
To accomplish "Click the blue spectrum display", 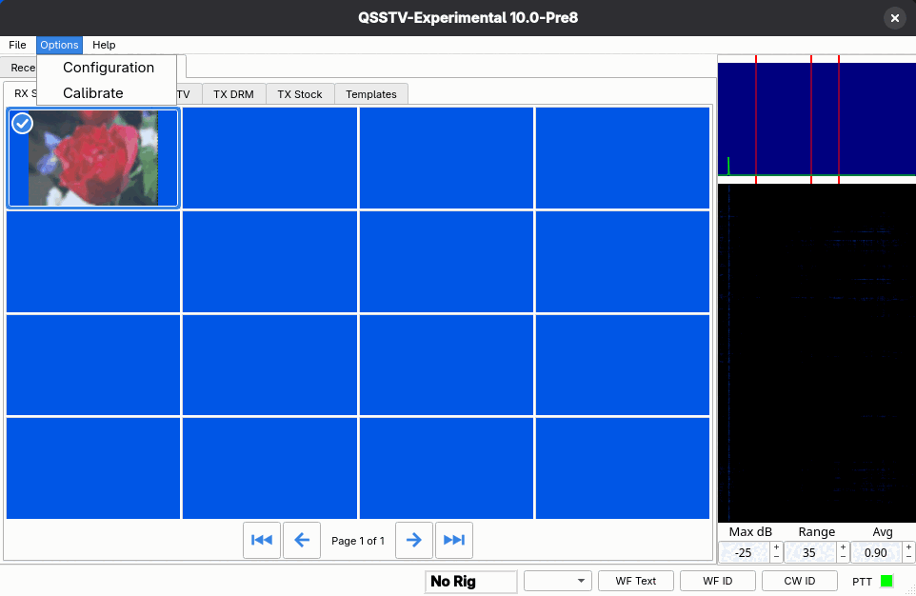I will pos(817,119).
